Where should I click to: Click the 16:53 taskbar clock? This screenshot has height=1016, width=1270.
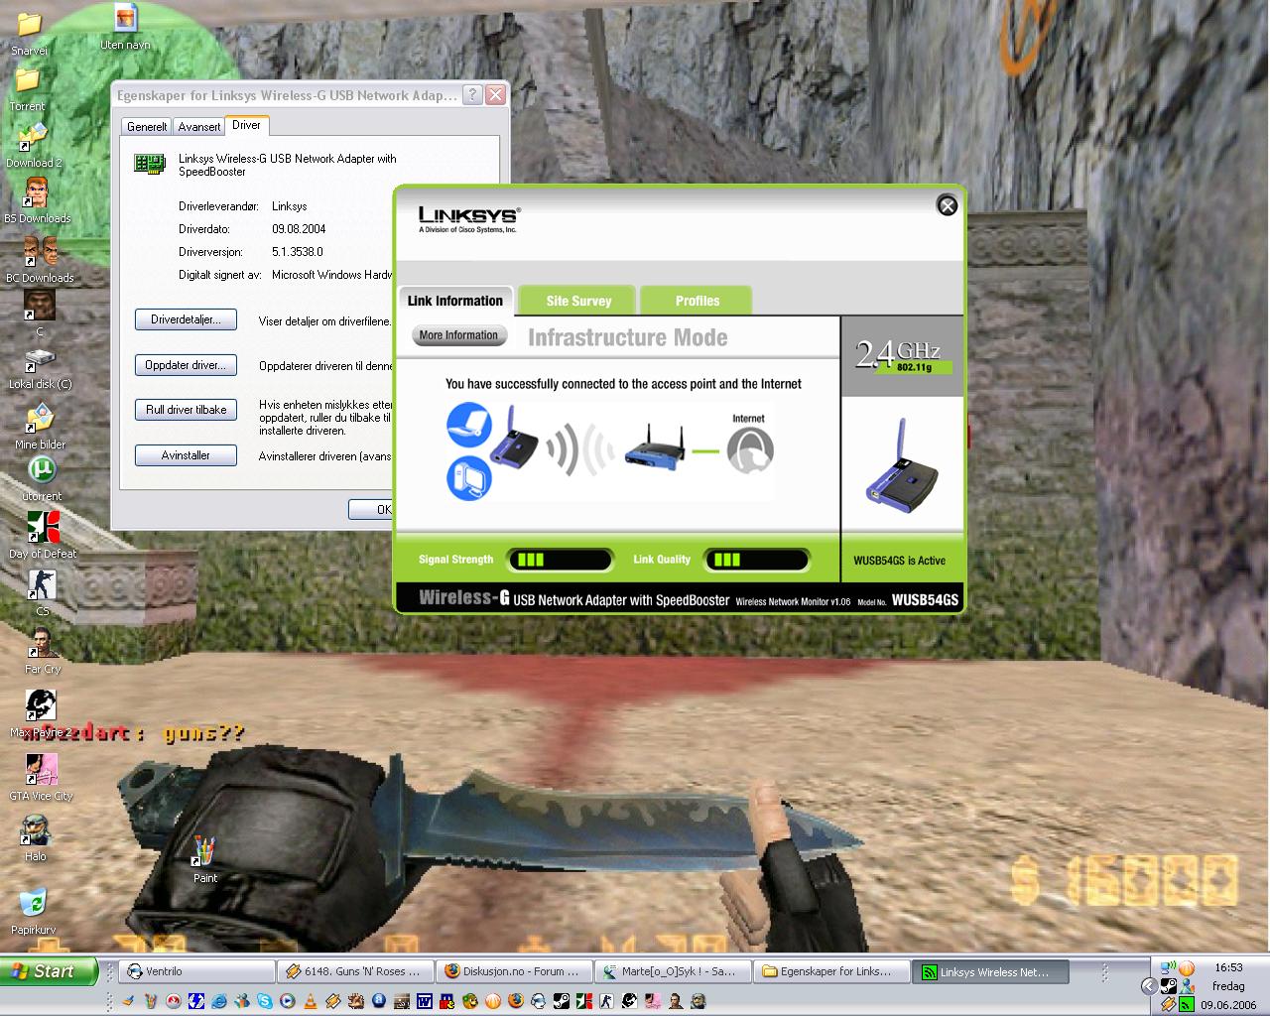(x=1228, y=966)
